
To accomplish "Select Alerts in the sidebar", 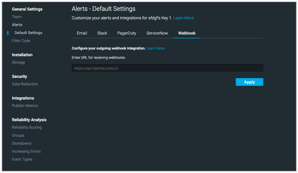I will [x=17, y=25].
